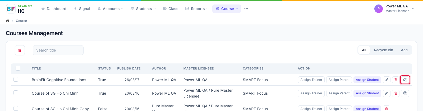The width and height of the screenshot is (423, 111).
Task: Expand the Accounts dropdown menu
Action: coord(111,9)
